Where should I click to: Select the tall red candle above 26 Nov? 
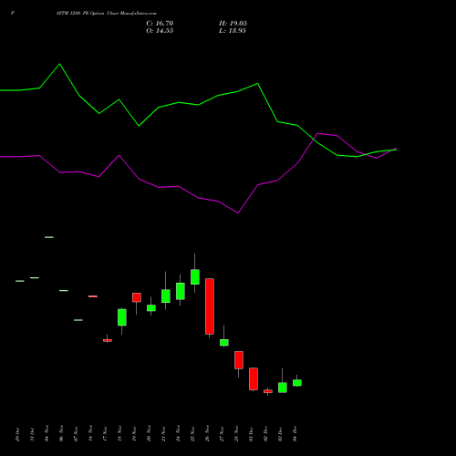click(x=210, y=306)
